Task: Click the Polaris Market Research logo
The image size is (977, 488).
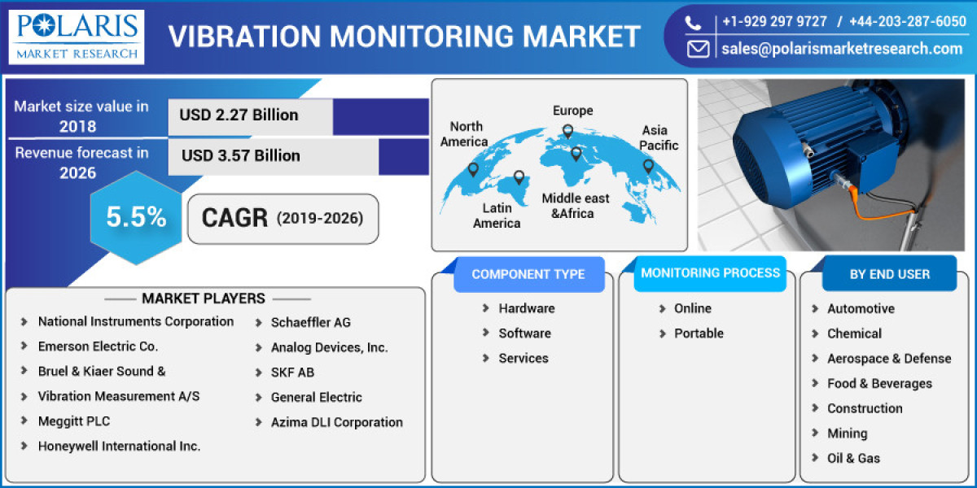Action: point(77,36)
